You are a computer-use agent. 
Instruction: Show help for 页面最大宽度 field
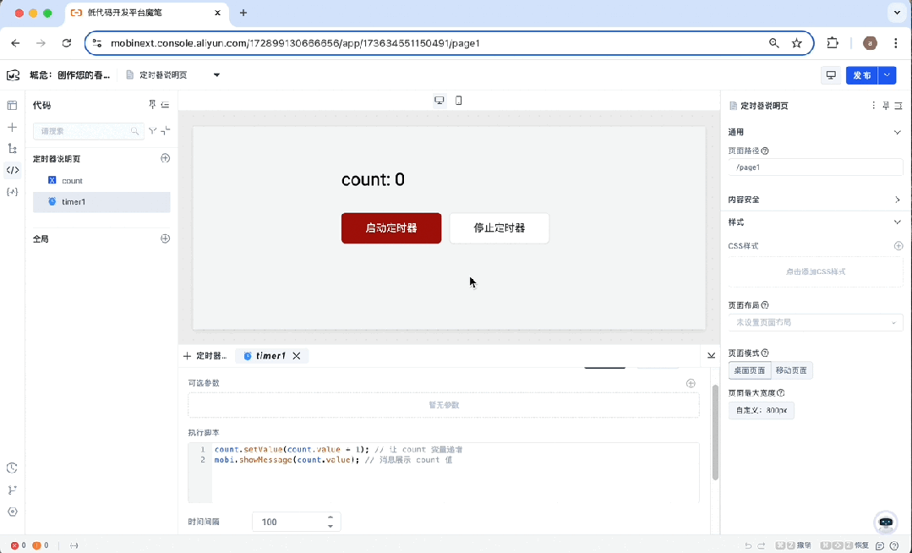[780, 393]
